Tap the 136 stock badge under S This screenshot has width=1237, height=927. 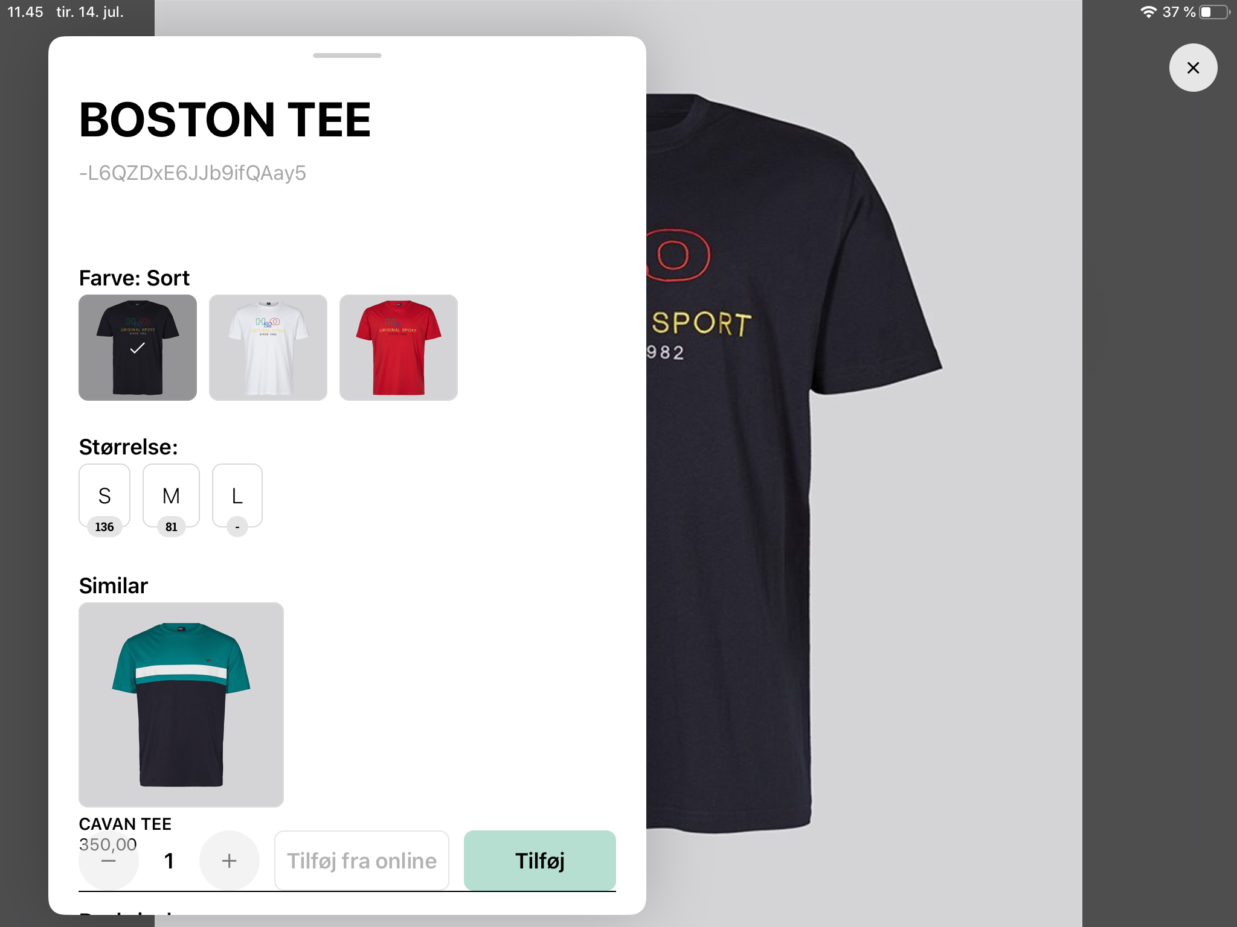click(104, 527)
